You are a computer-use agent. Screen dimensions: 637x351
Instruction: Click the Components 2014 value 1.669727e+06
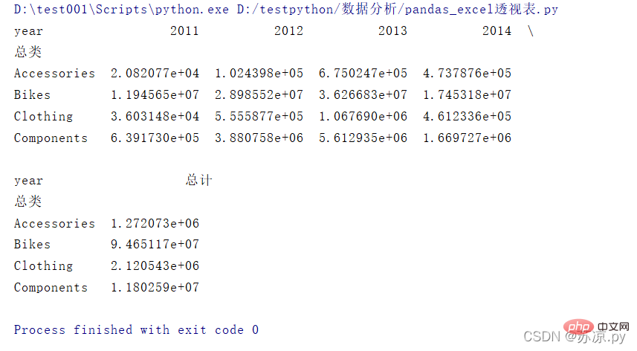click(467, 138)
